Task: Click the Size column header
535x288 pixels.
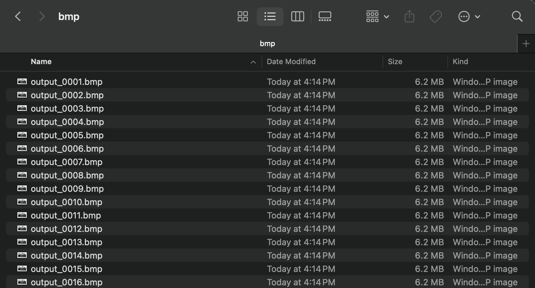Action: click(x=395, y=62)
